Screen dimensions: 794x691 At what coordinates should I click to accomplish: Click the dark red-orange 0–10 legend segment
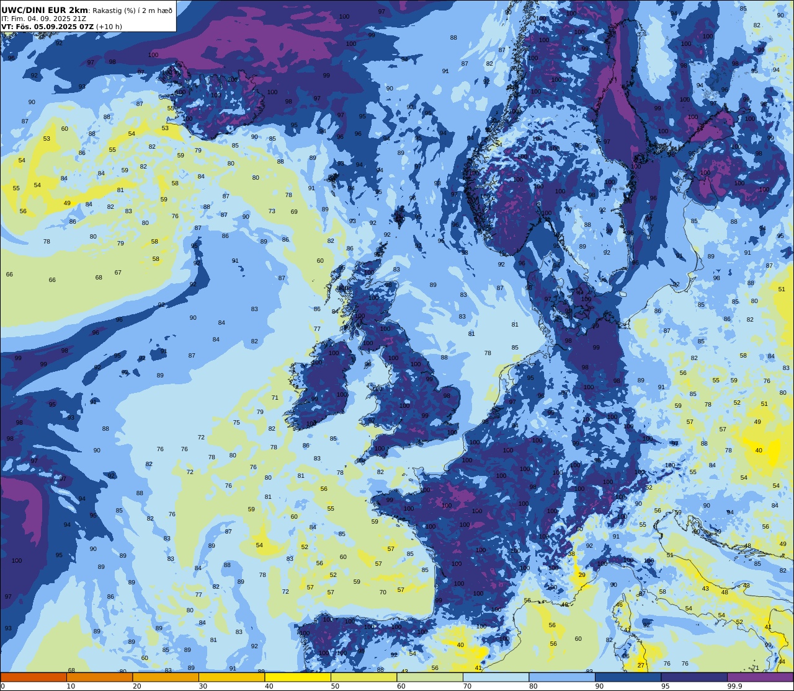click(33, 677)
